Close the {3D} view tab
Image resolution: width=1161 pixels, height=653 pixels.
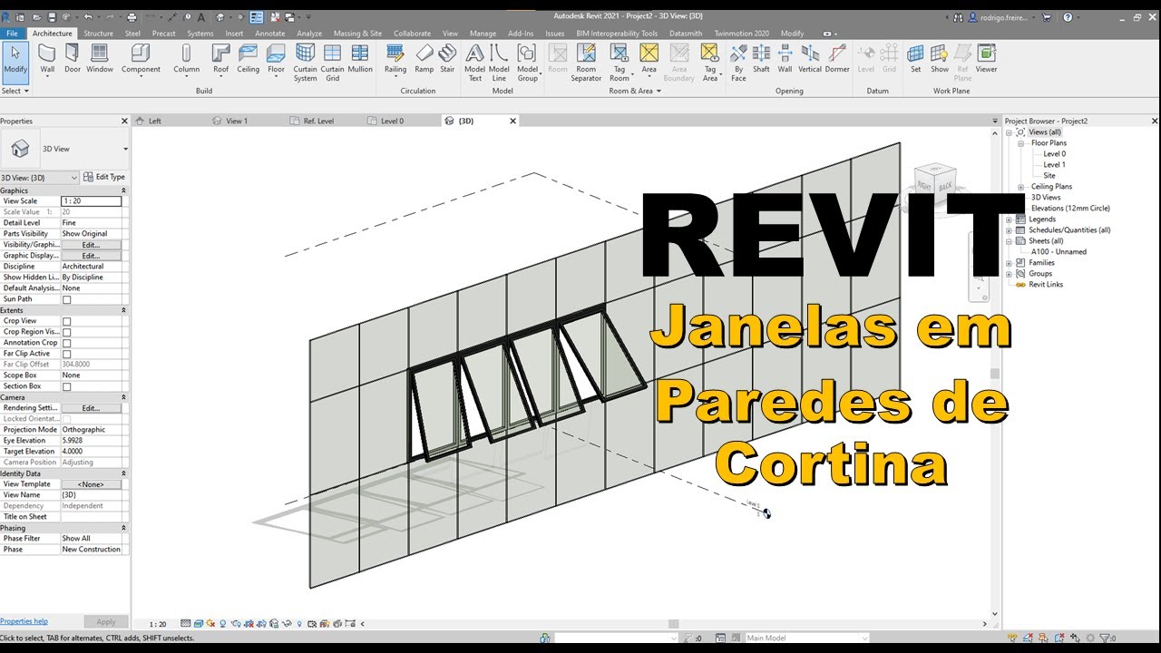pos(512,121)
